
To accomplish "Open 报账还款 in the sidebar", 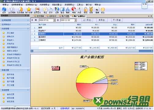I will (x=10, y=36).
